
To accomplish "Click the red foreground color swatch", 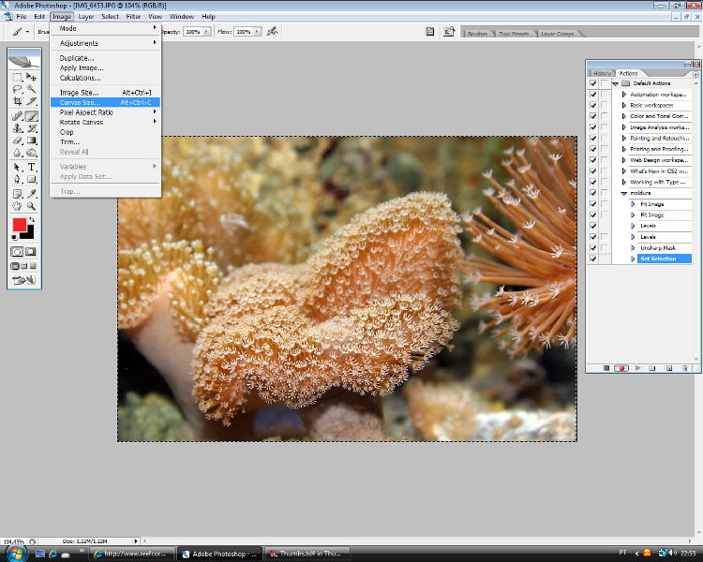I will (x=19, y=225).
